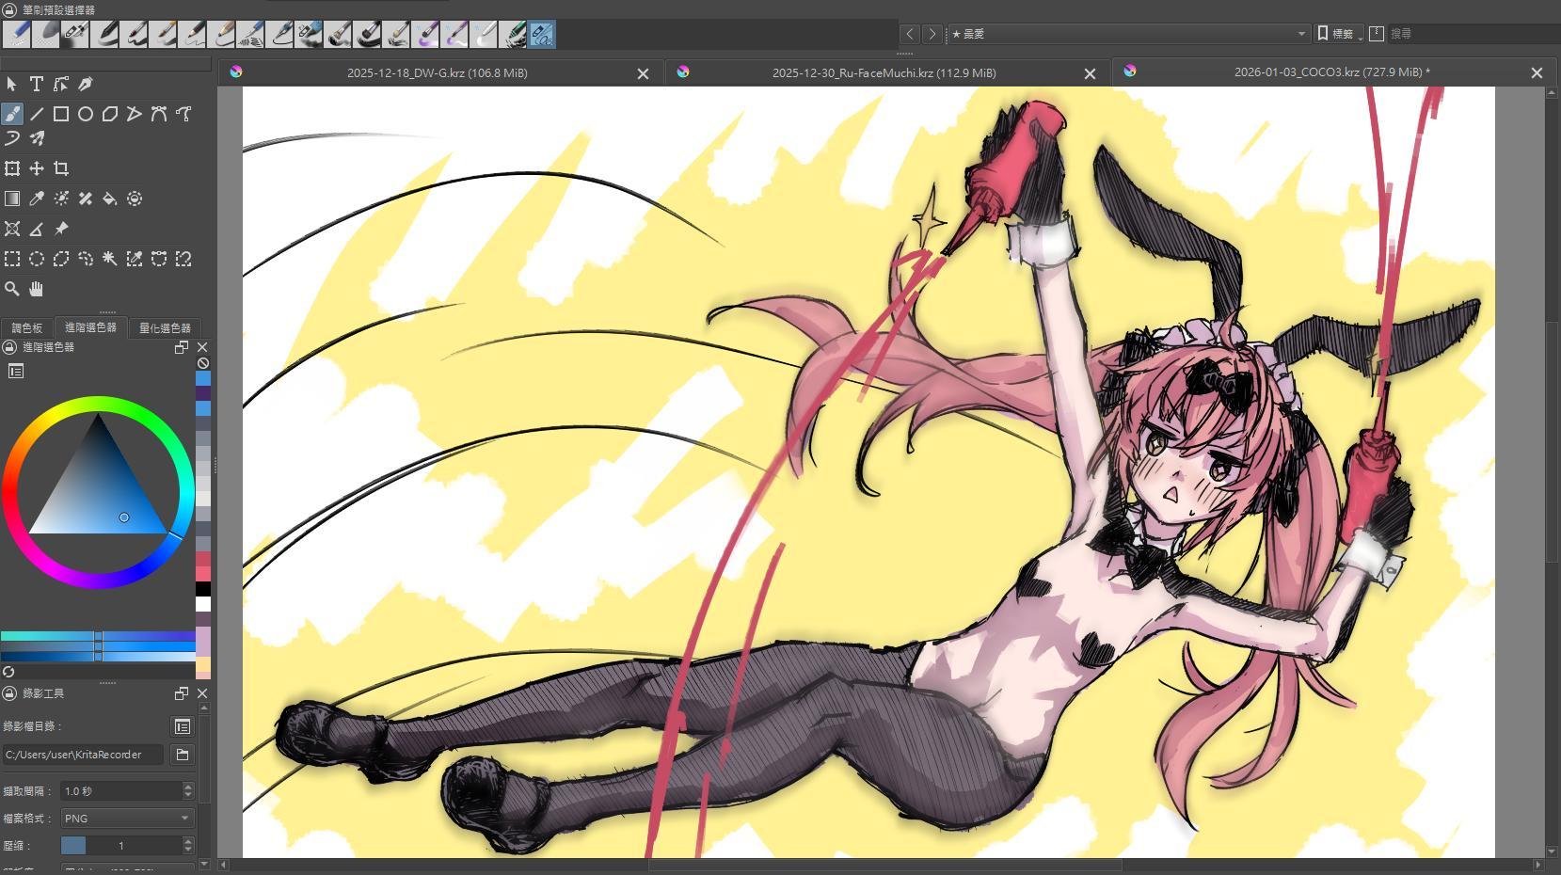Image resolution: width=1561 pixels, height=875 pixels.
Task: Toggle lock on 進階選色器 docker
Action: point(9,347)
